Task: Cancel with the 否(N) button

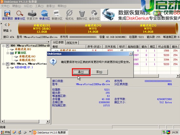Action: coord(99,72)
